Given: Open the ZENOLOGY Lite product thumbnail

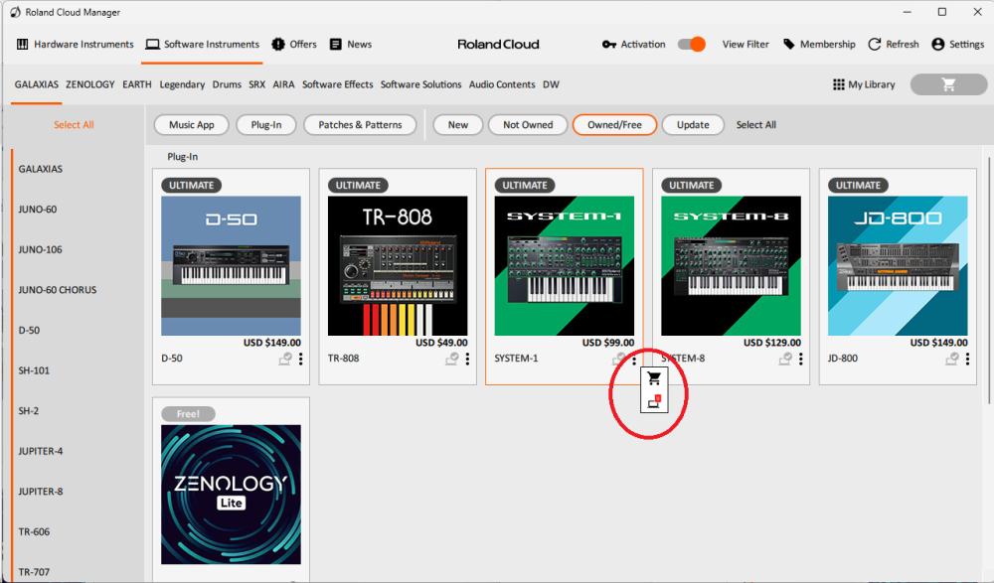Looking at the screenshot, I should [231, 495].
